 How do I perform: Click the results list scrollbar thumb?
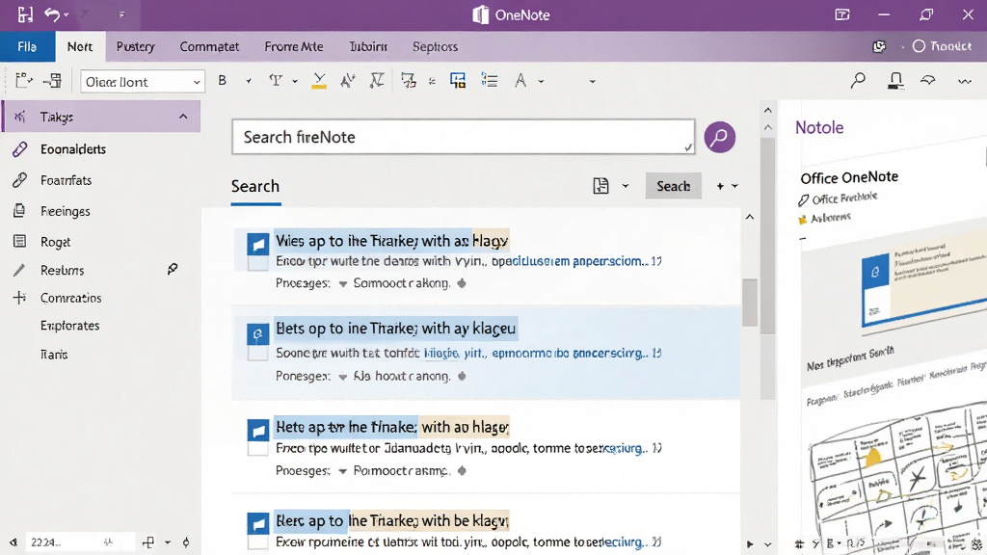[x=749, y=303]
